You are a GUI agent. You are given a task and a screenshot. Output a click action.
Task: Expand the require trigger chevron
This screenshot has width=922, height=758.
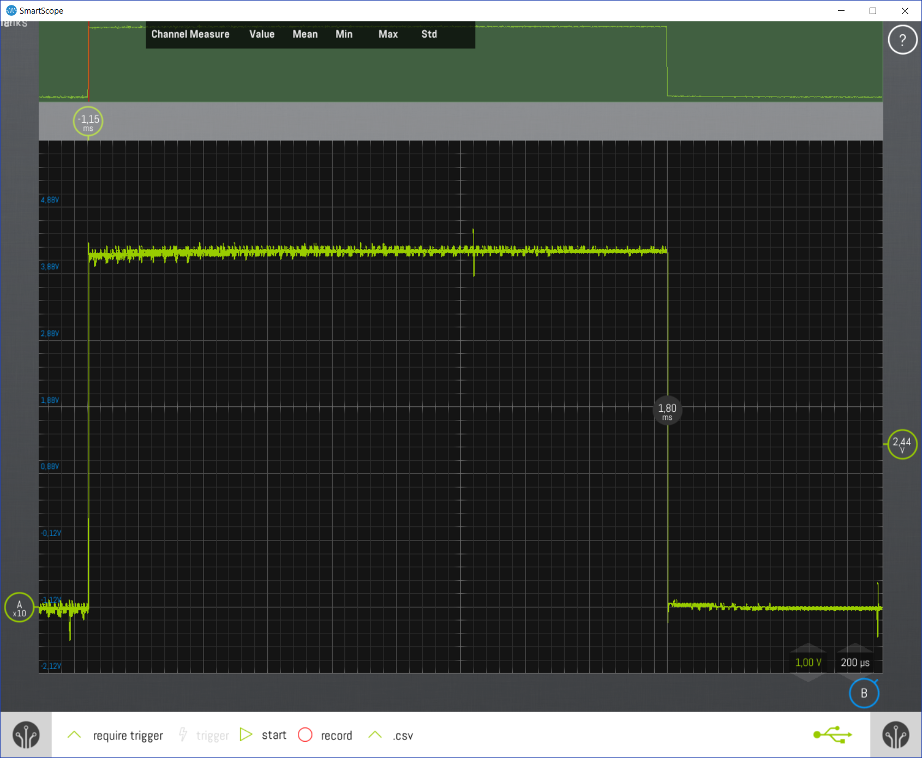(x=74, y=735)
